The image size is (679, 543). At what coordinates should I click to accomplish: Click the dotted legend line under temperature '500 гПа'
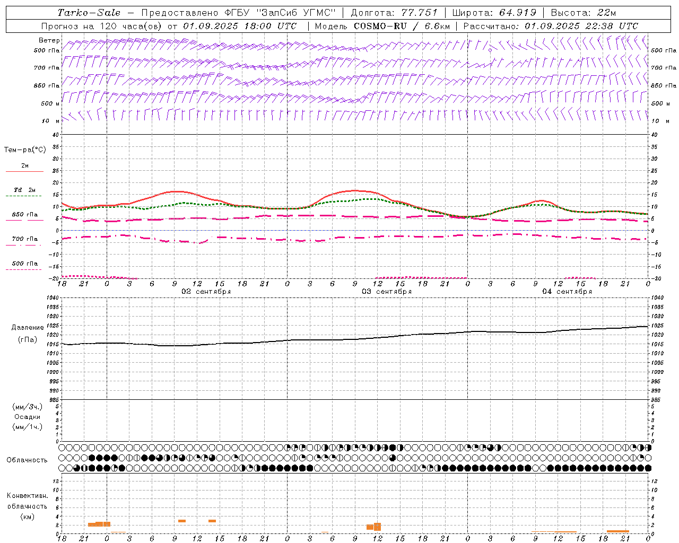[24, 269]
